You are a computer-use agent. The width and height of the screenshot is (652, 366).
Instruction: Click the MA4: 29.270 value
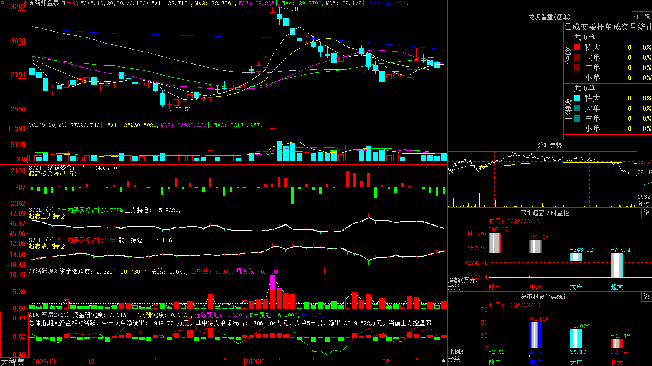(x=300, y=3)
